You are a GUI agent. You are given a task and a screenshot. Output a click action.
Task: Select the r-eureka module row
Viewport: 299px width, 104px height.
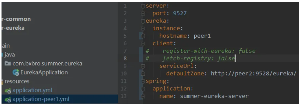tap(13, 28)
